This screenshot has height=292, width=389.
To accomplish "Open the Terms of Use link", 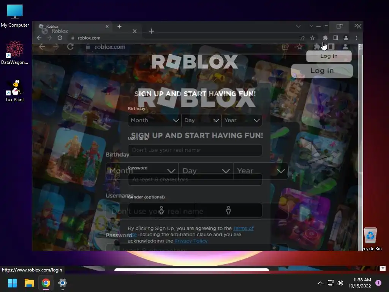I will 244,229.
